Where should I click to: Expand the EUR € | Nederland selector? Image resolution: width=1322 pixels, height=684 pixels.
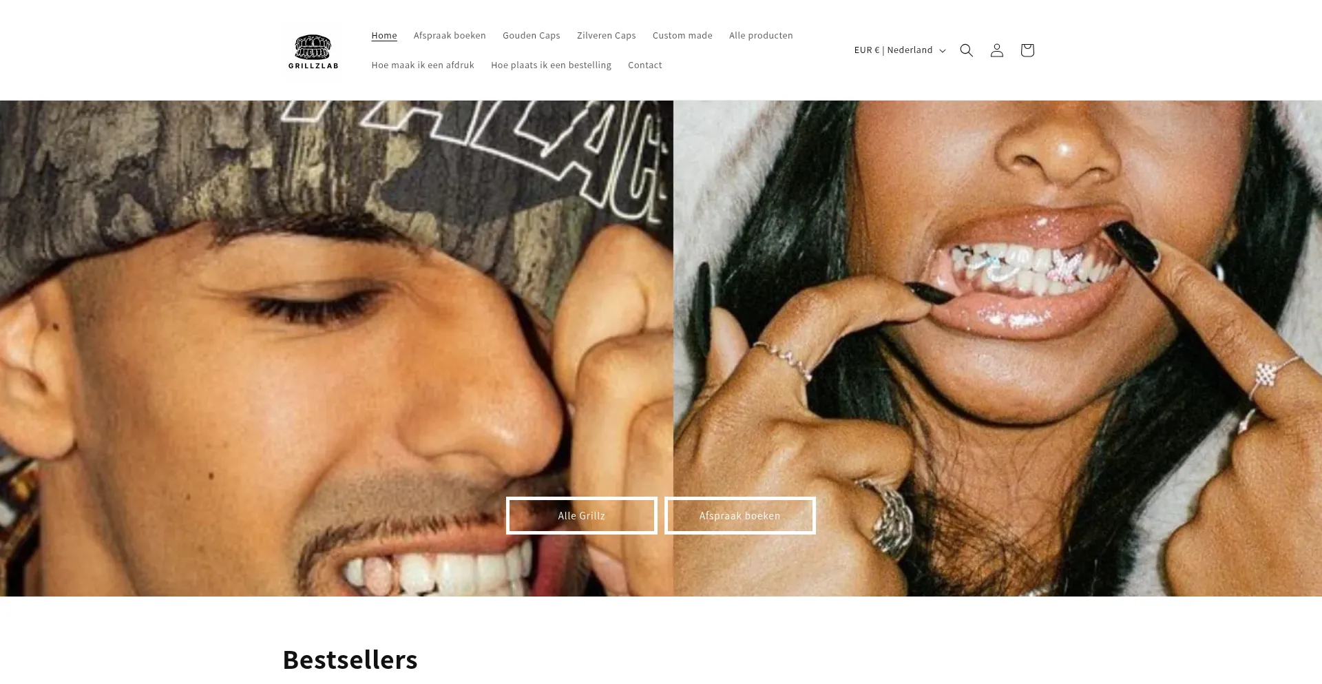point(900,50)
